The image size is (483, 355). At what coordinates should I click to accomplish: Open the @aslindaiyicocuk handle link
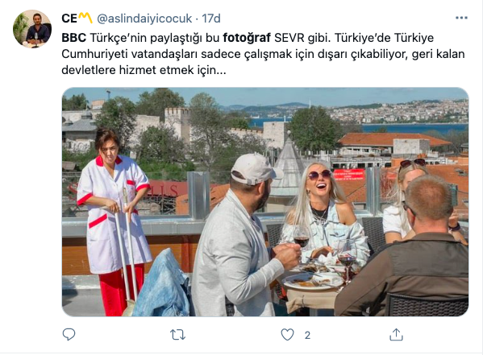[144, 19]
